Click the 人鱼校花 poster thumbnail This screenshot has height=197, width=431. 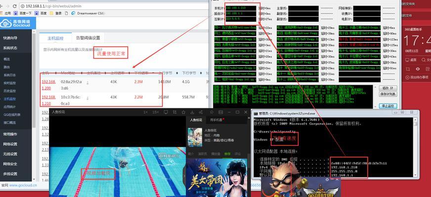(x=195, y=137)
